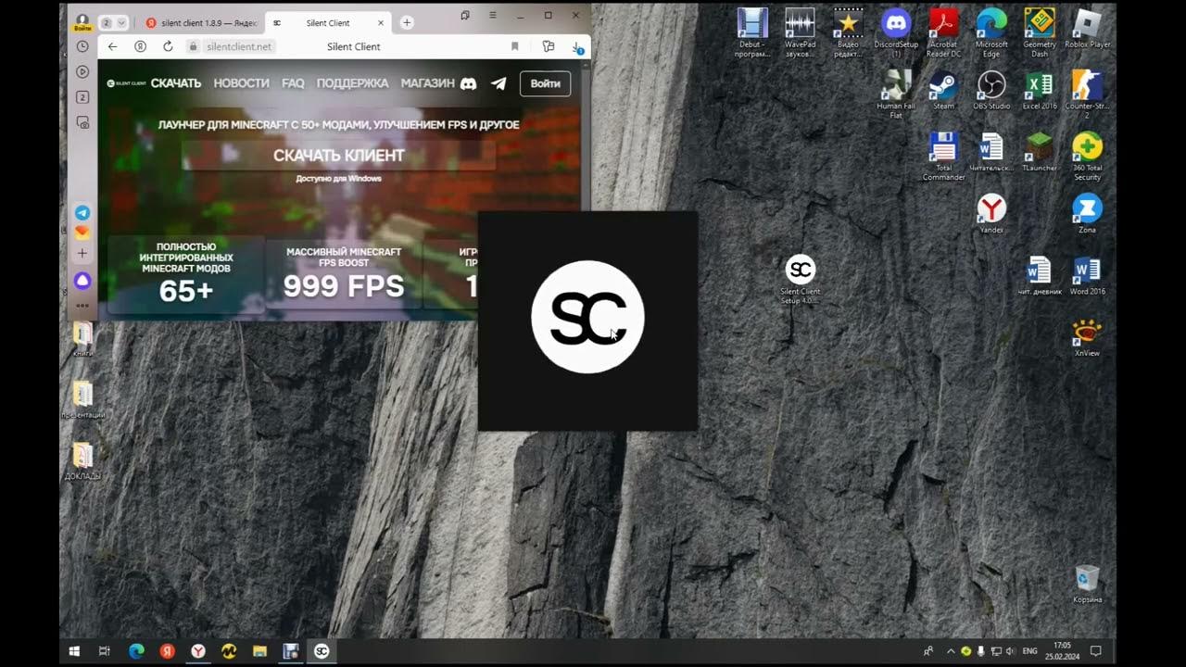
Task: Select the Geometry Dash desktop icon
Action: (x=1040, y=32)
